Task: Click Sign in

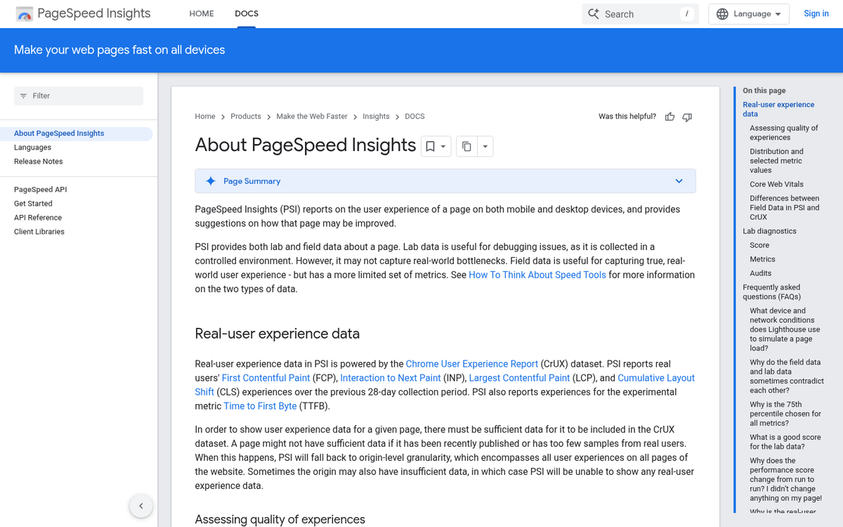Action: [x=816, y=13]
